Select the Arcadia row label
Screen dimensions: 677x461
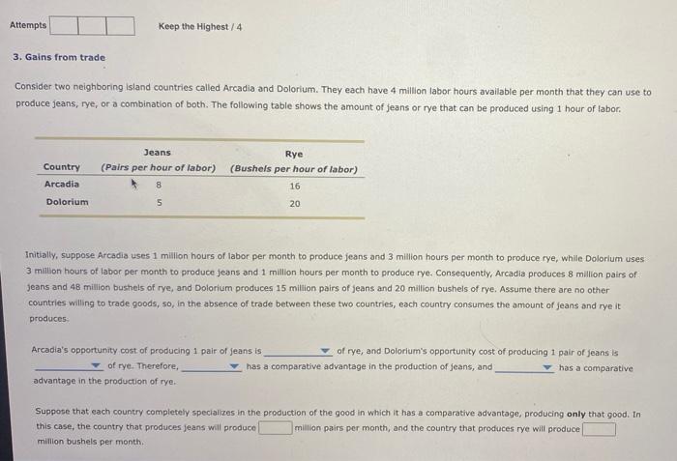62,185
